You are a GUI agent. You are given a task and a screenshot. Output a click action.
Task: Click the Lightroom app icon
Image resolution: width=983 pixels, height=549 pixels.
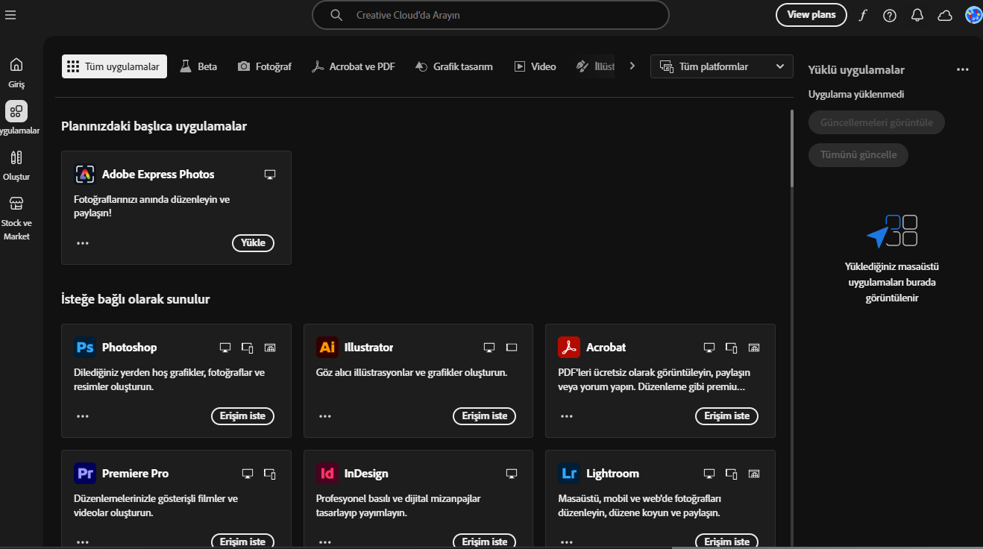(569, 474)
